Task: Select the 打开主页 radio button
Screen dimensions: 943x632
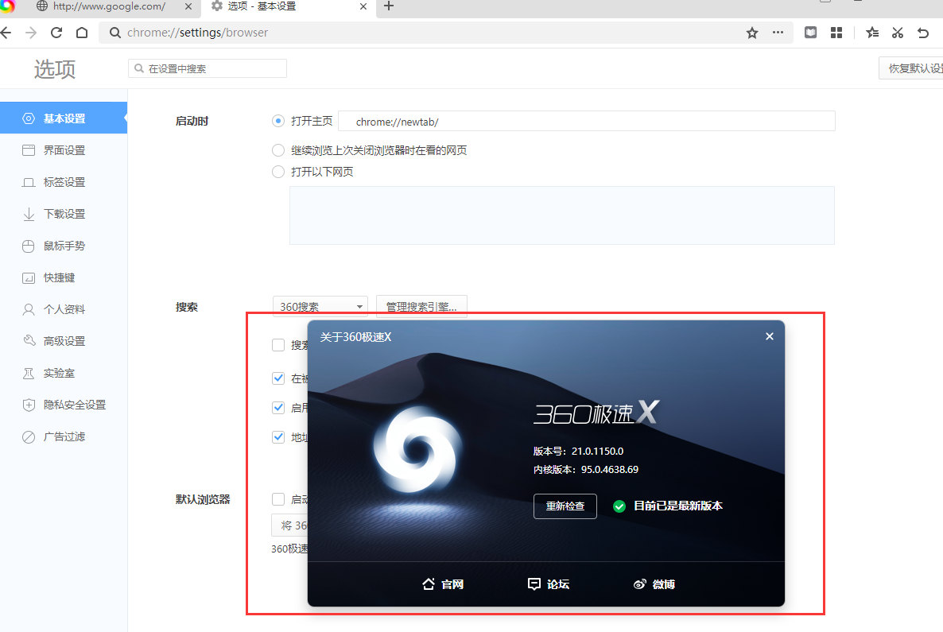Action: click(277, 121)
